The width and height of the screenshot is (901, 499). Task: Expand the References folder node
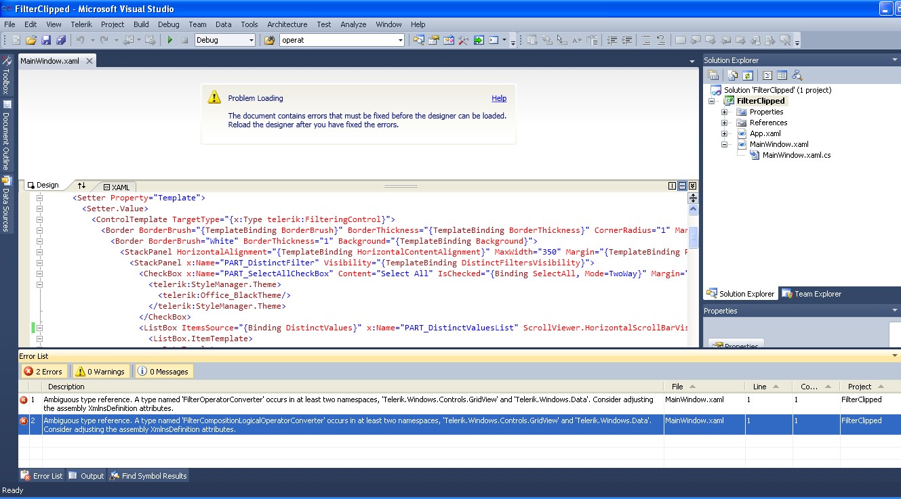tap(725, 123)
